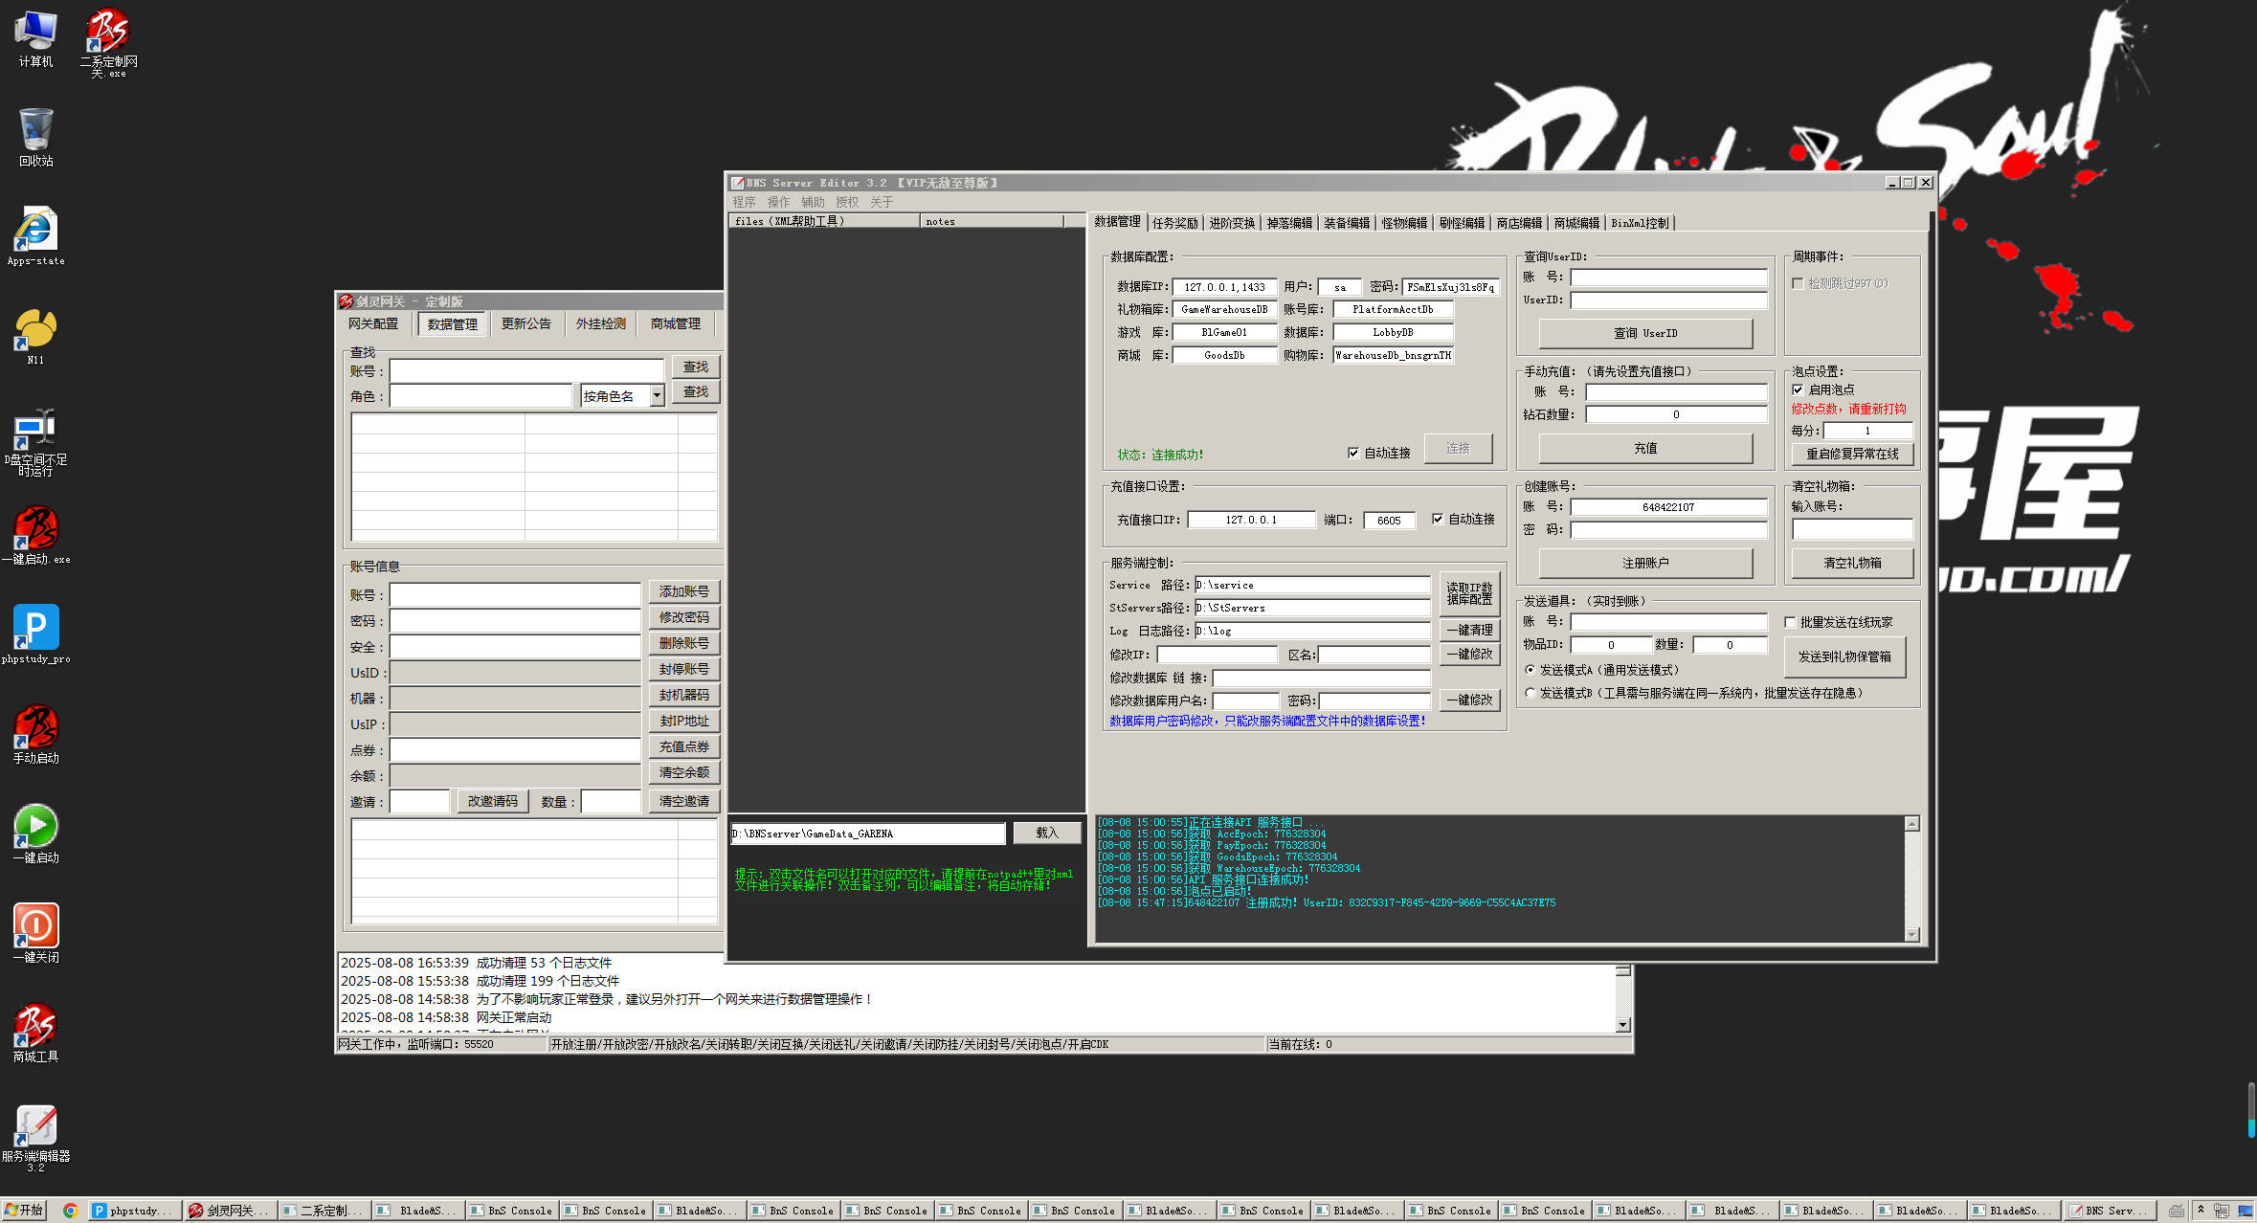
Task: Toggle the 启用泡点 checkbox
Action: click(x=1798, y=389)
